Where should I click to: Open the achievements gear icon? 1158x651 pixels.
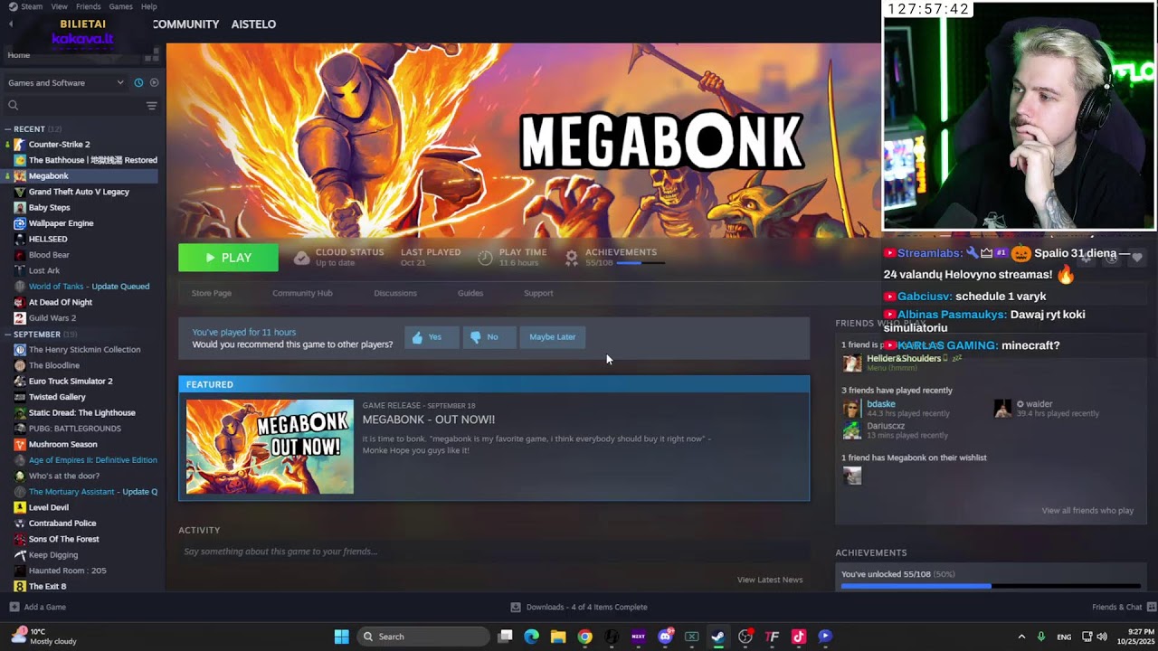[x=571, y=258]
